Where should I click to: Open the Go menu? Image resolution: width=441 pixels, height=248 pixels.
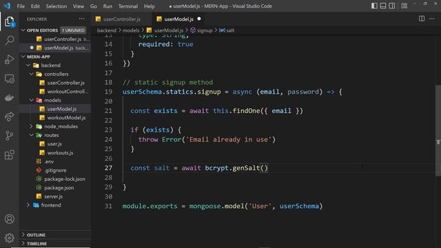coord(94,6)
